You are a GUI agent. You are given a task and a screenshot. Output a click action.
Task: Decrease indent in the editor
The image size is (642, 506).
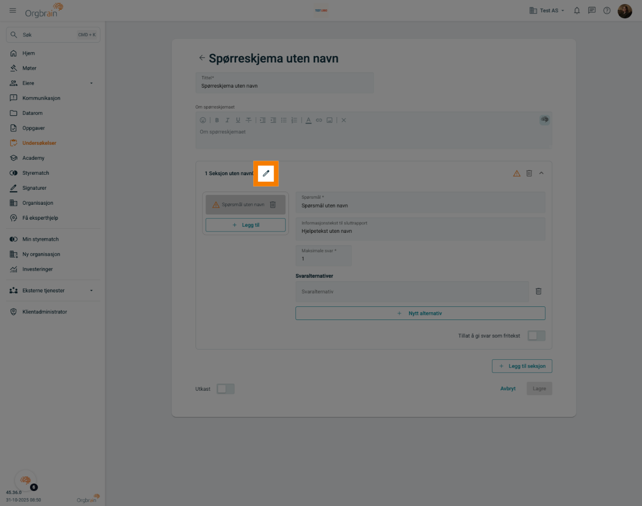(x=273, y=120)
